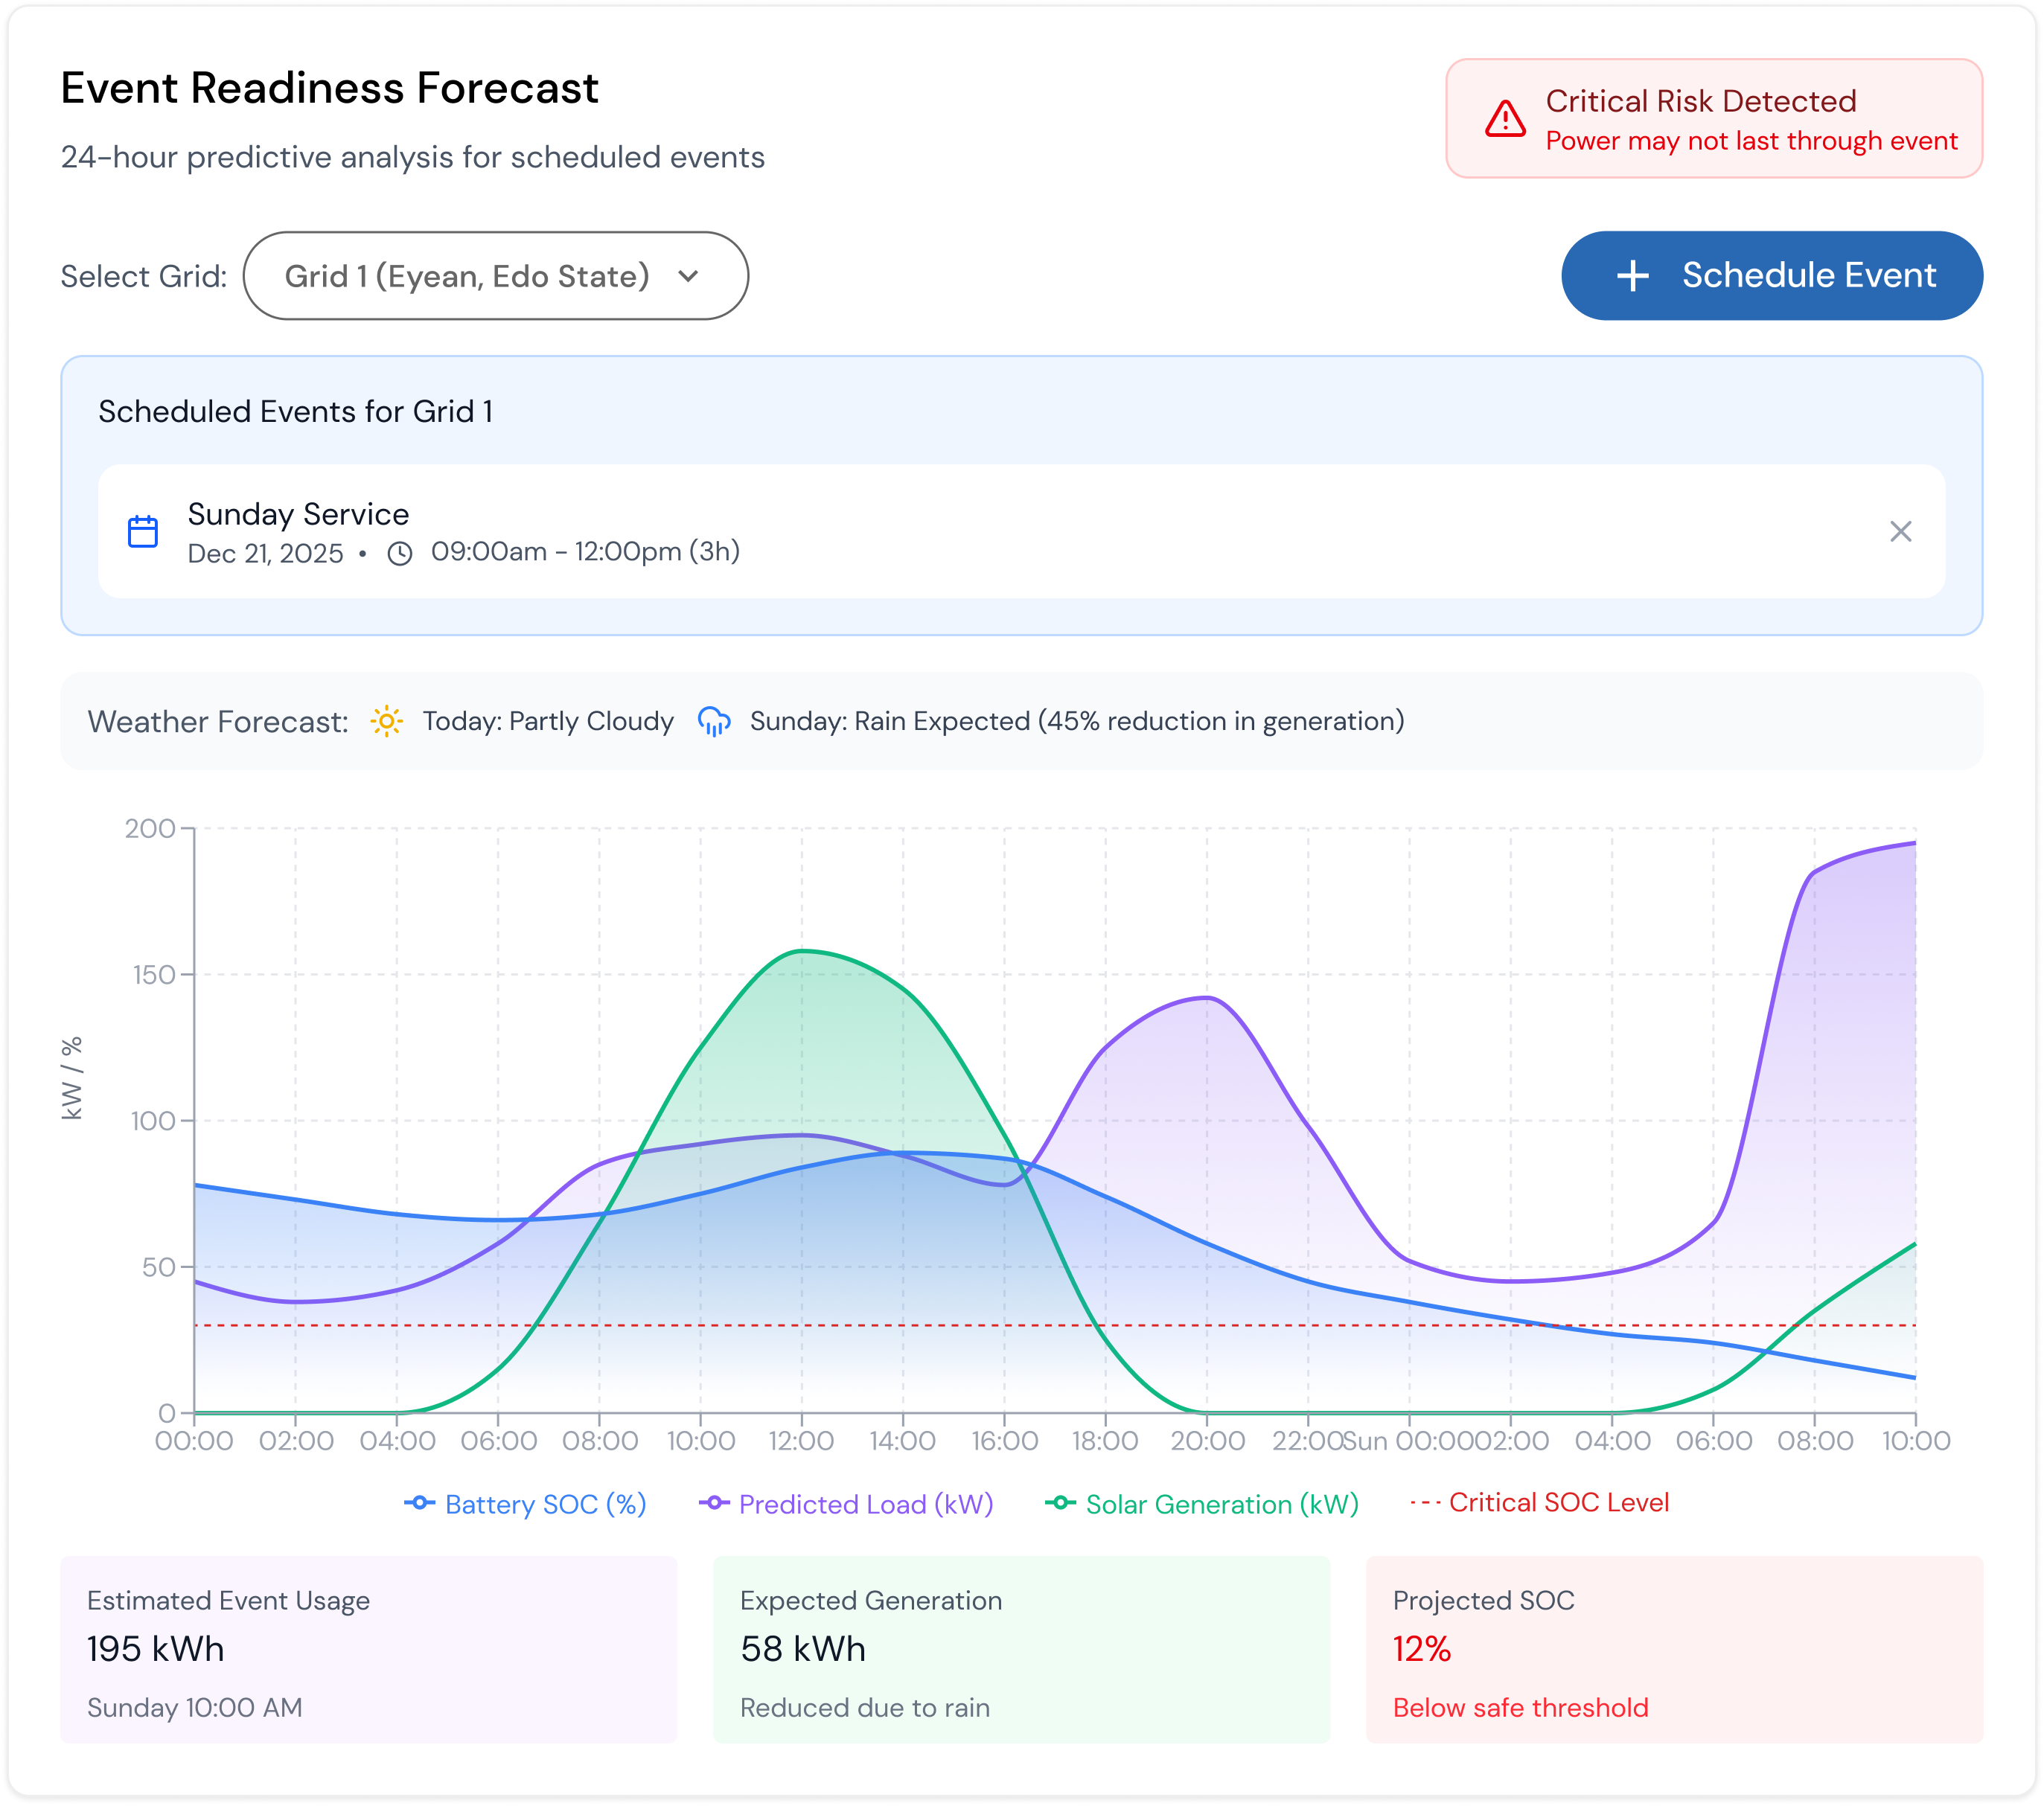Click the 'Event Readiness Forecast' title
2044x1806 pixels.
click(329, 88)
